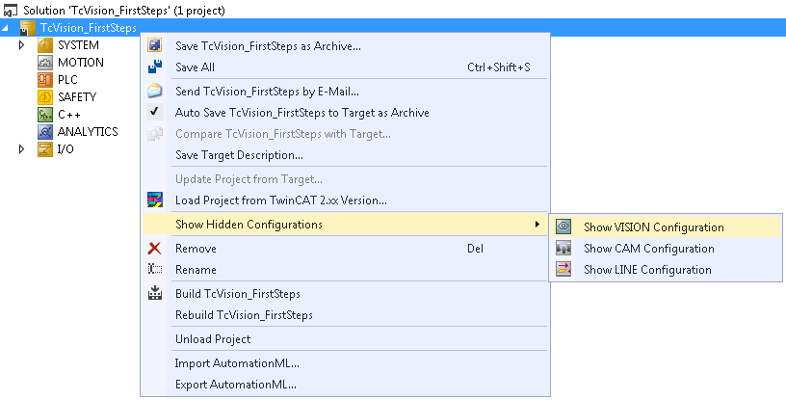Screen dimensions: 786x400
Task: Choose Save All menu entry
Action: [x=345, y=67]
